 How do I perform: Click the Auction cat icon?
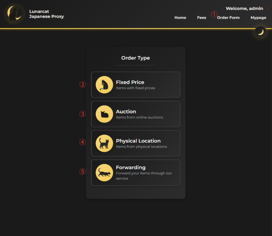pos(104,114)
